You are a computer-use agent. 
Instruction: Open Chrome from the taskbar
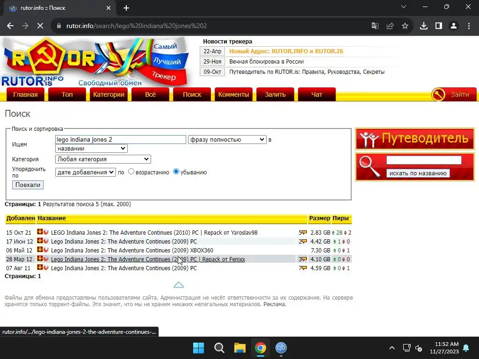tap(260, 348)
